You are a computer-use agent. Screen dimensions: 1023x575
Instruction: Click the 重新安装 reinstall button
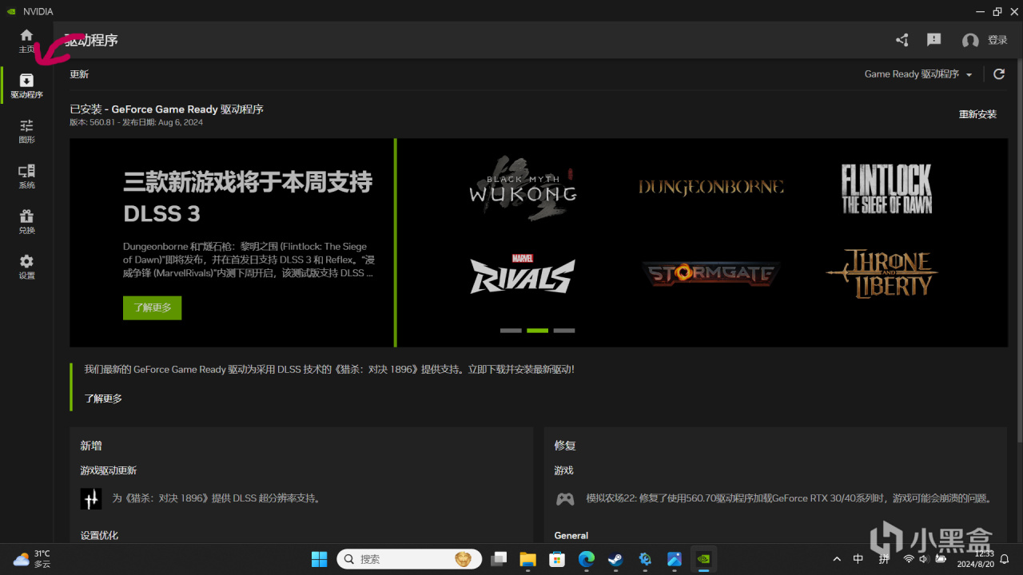[x=977, y=114]
